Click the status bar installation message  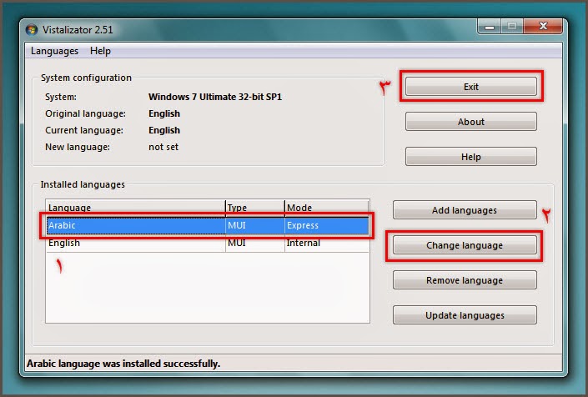coord(123,364)
